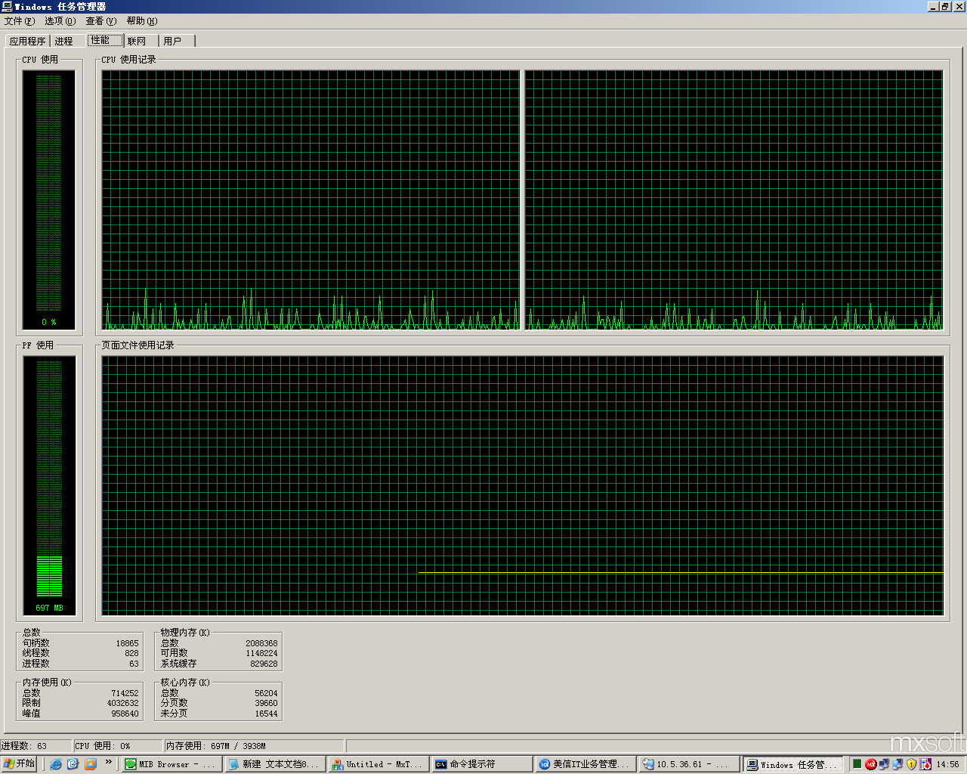This screenshot has height=774, width=967.
Task: Click the orange quick launch icon
Action: coord(91,764)
